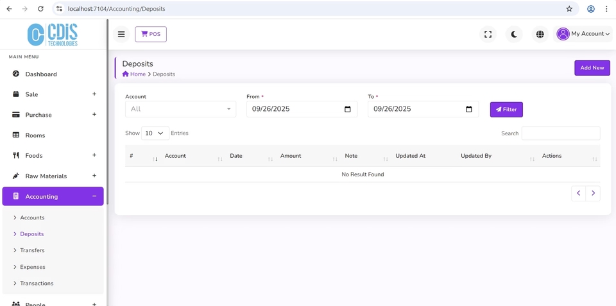
Task: Click the Home breadcrumb link
Action: (137, 74)
